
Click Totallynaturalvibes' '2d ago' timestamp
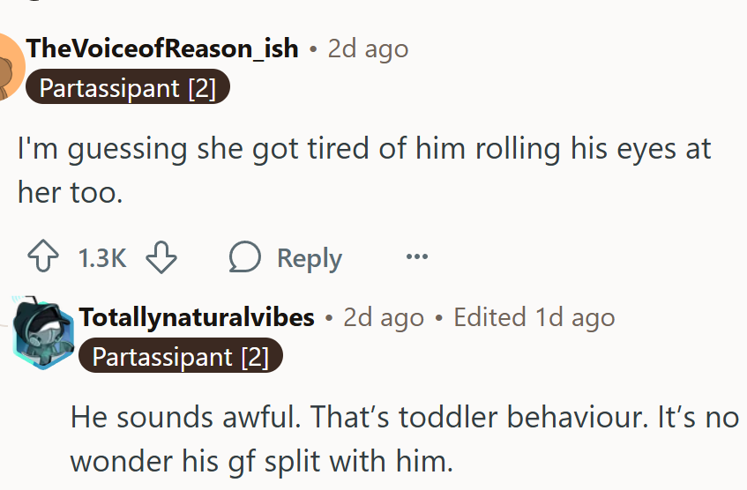tap(384, 317)
